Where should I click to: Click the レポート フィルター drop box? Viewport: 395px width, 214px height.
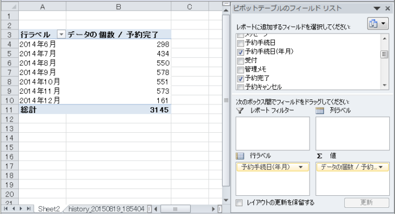273,133
